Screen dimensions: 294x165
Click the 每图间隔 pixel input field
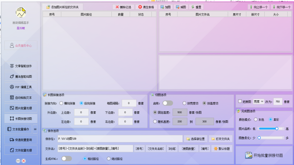click(129, 103)
